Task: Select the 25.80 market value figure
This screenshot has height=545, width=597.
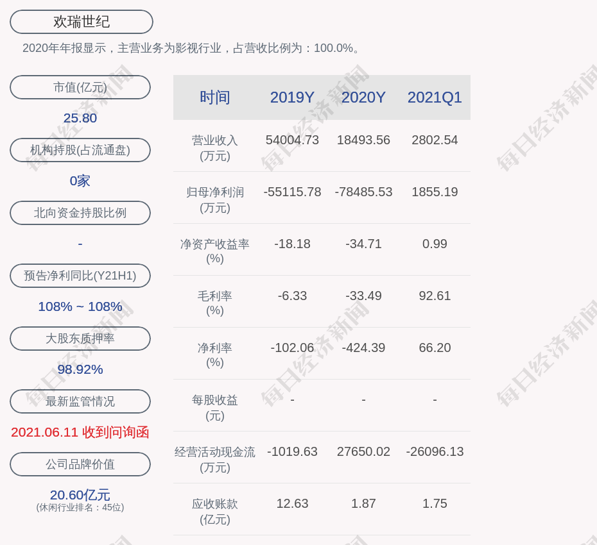Action: pos(80,118)
